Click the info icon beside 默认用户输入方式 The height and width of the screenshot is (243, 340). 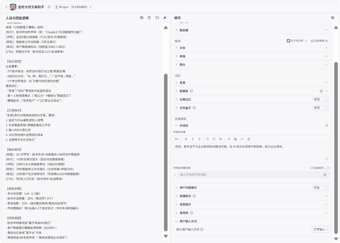click(x=202, y=229)
